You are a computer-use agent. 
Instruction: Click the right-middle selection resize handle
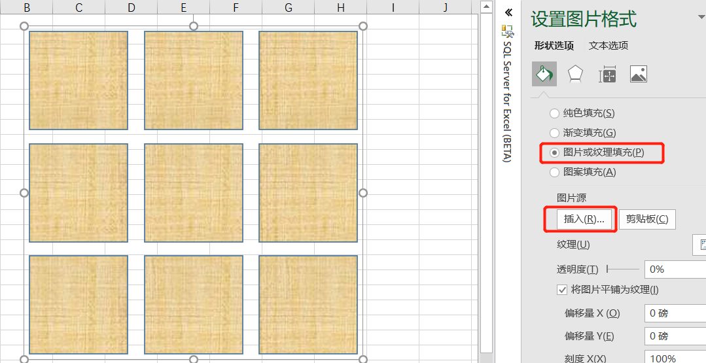(x=363, y=192)
